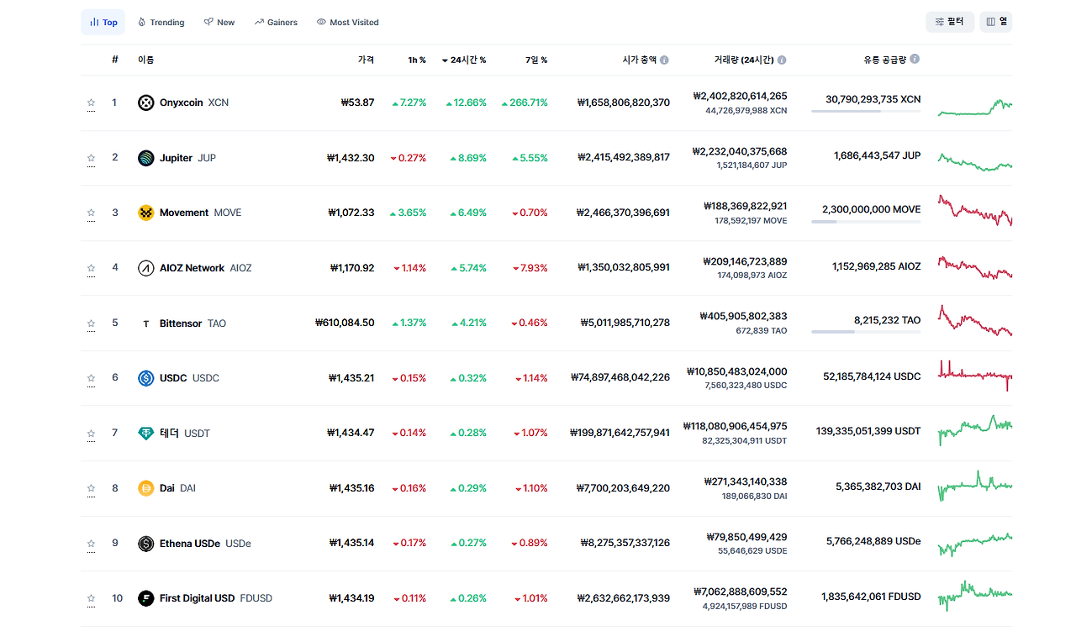Sort by 7일 % column header

tap(536, 60)
